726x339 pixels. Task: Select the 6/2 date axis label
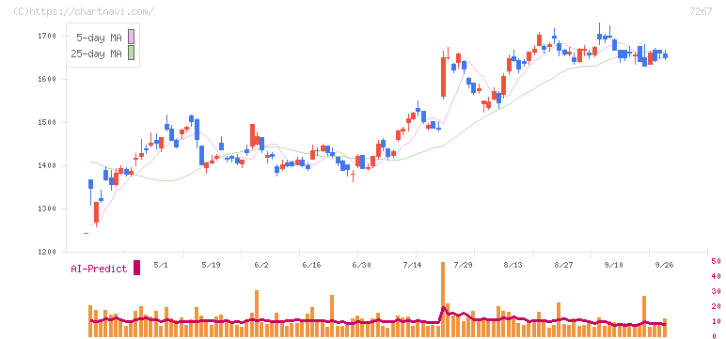[x=261, y=265]
